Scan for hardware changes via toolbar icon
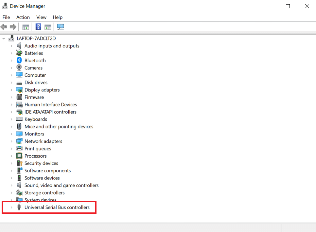Viewport: 316px width, 232px height. [x=60, y=27]
